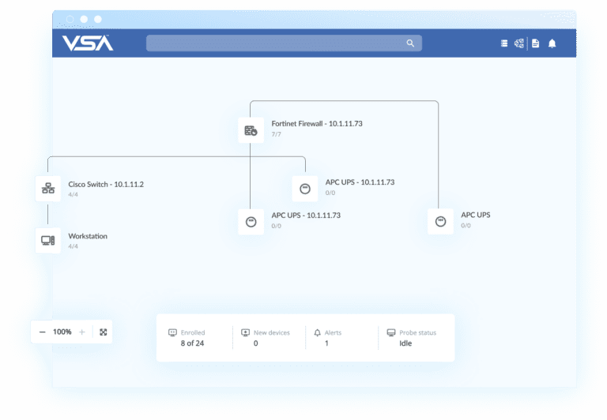Click the magnifying glass search icon
607x420 pixels.
pos(410,43)
